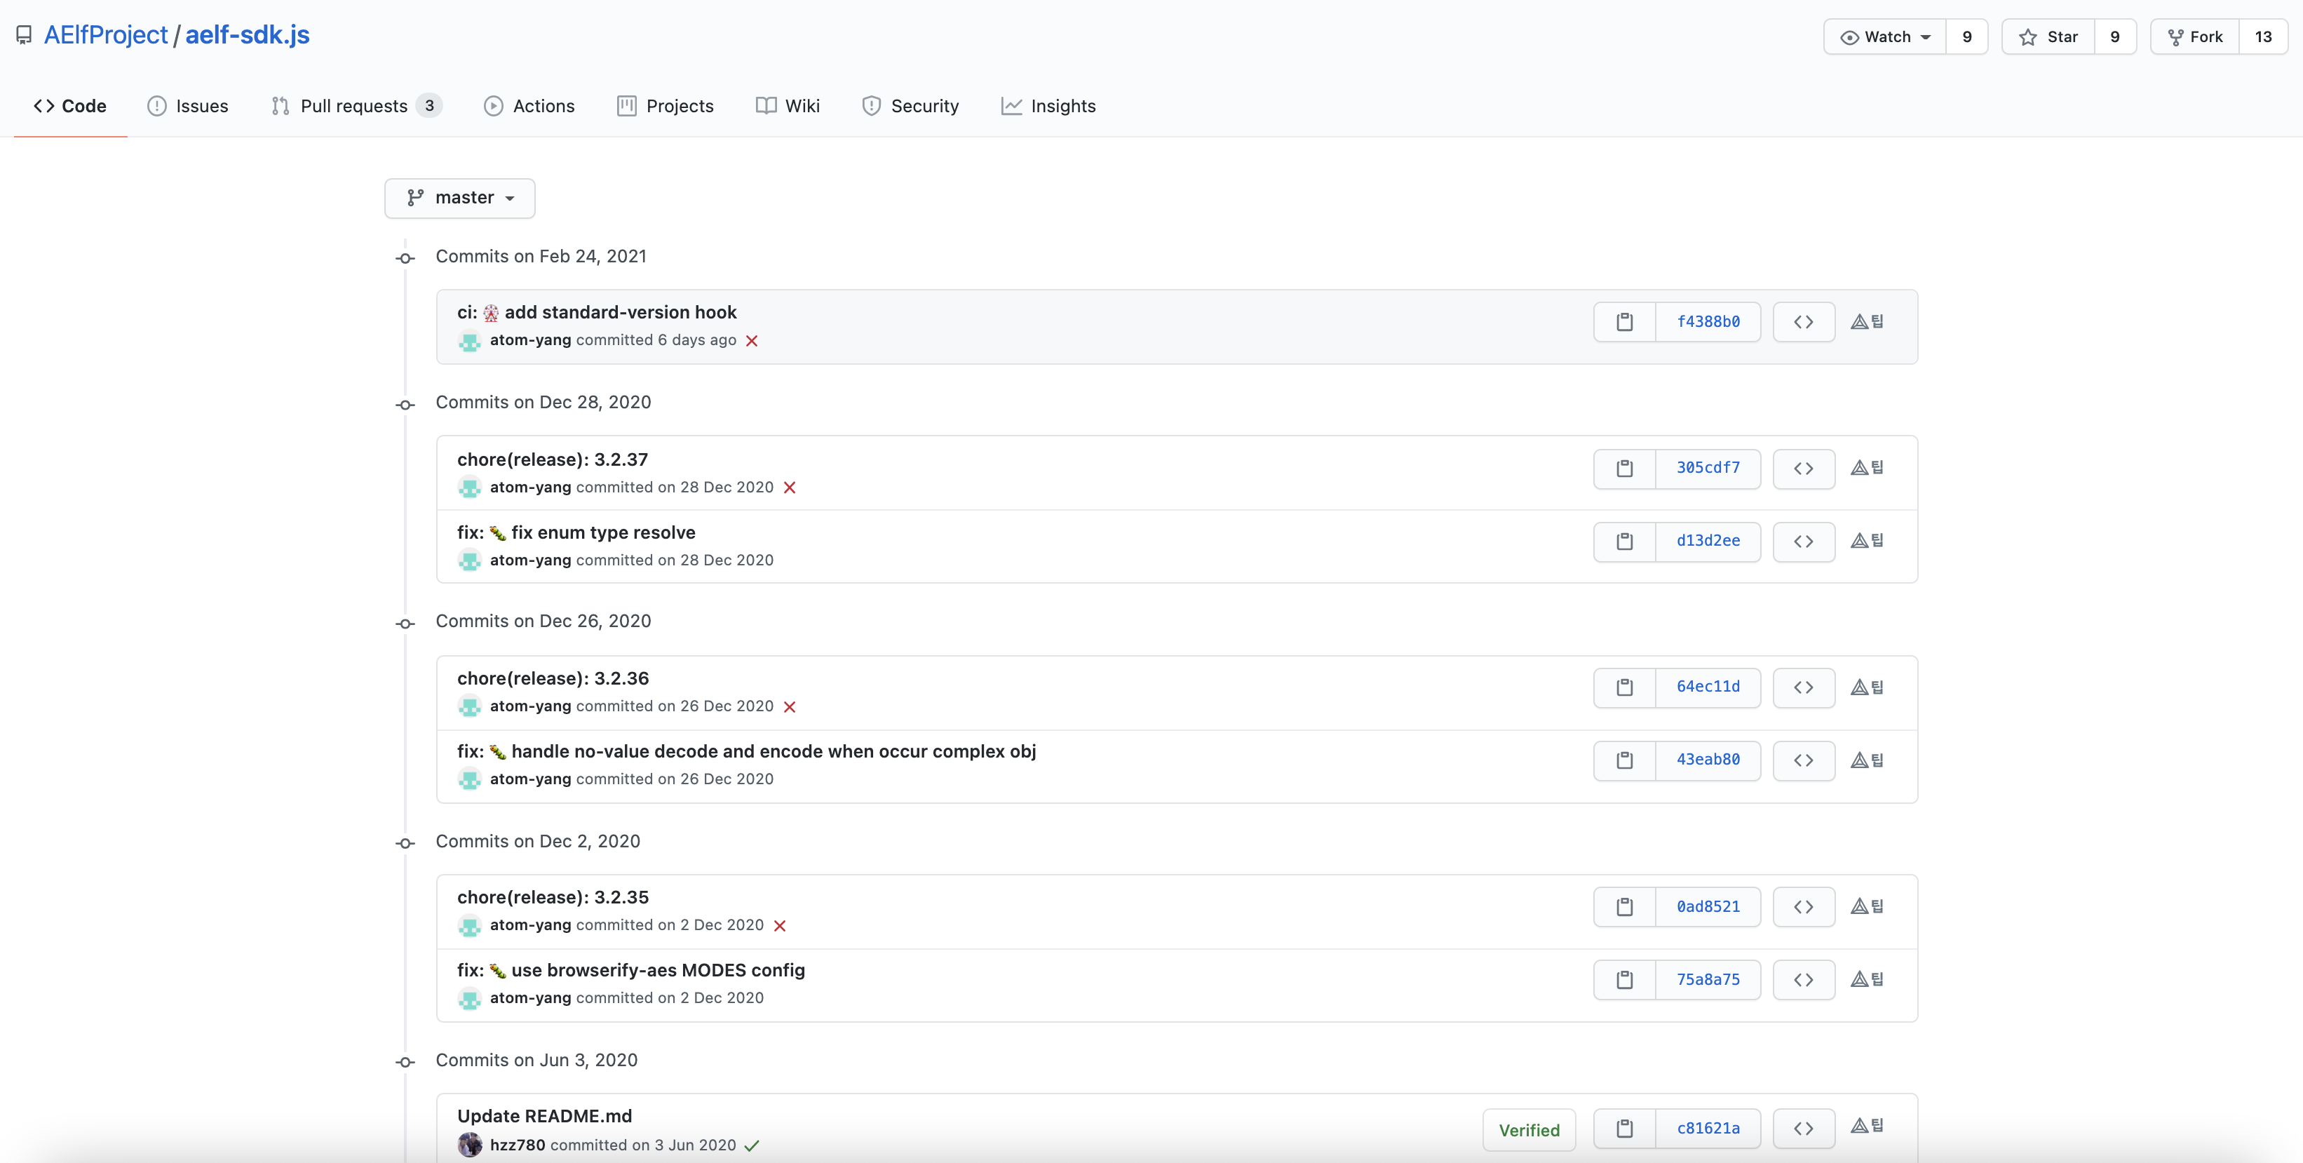
Task: Browse repository at commit 305cdf7
Action: click(1803, 469)
